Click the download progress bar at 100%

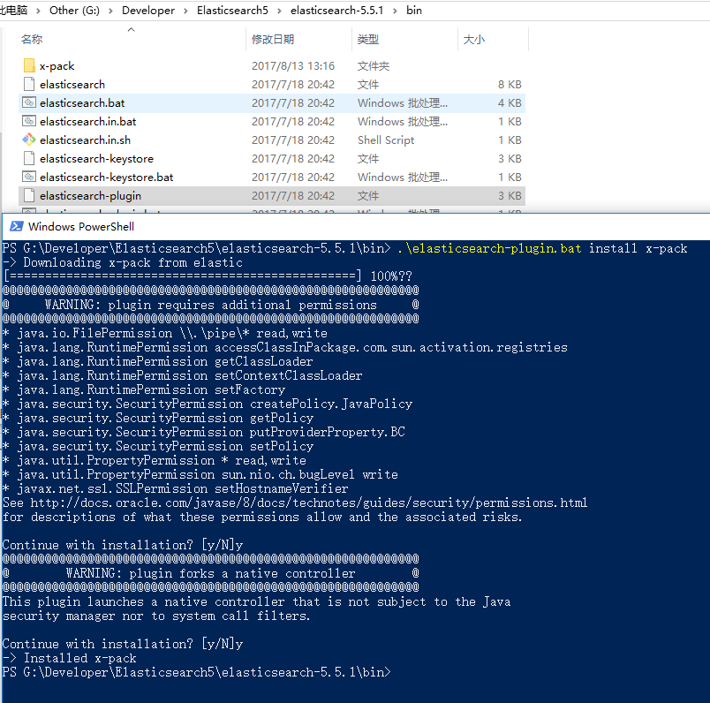point(183,276)
